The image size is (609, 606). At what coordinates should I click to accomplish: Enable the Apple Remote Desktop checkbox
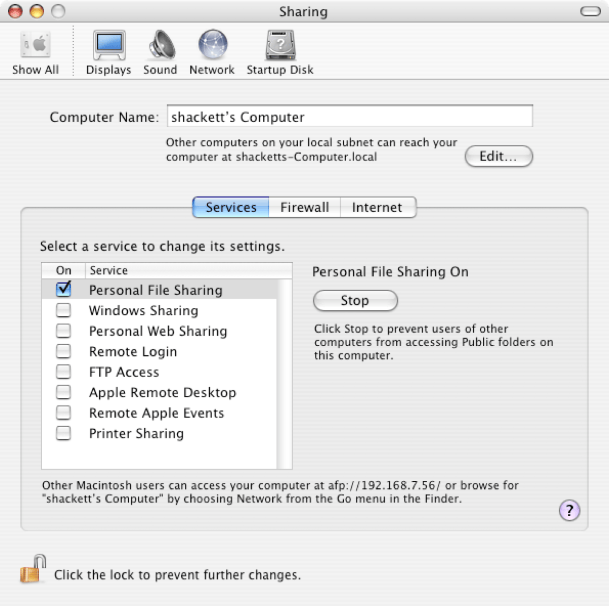[x=63, y=392]
